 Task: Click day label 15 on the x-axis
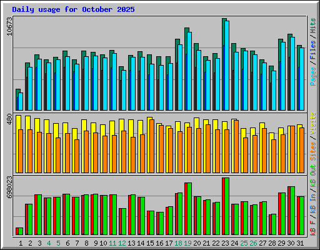(x=150, y=243)
